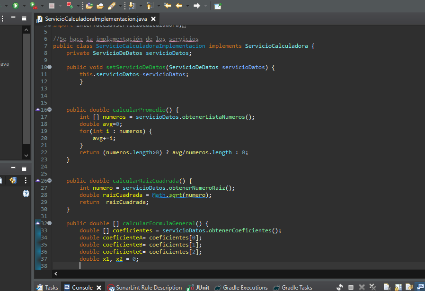
Task: Click the Open Type folder icon
Action: pos(89,6)
